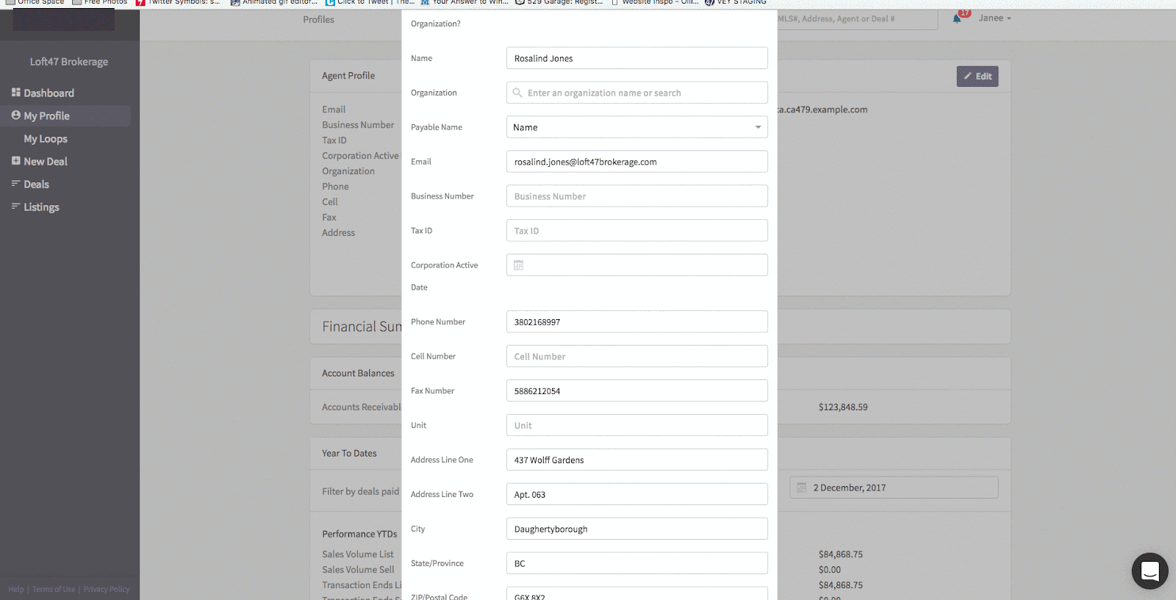Open the Privacy Policy link
1176x600 pixels.
point(107,590)
